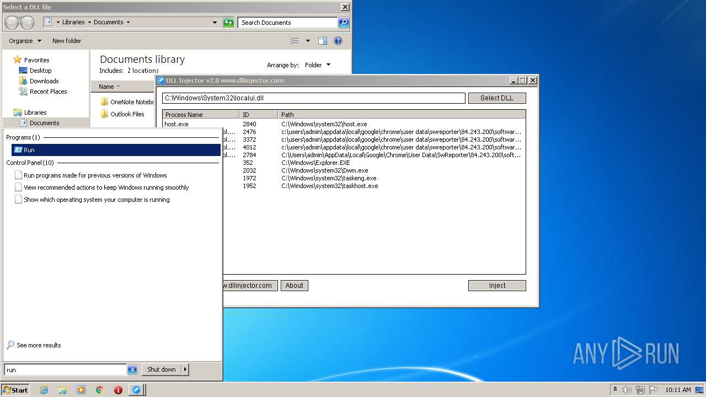Click the Shut down button
Screen dimensions: 706x397
click(162, 369)
